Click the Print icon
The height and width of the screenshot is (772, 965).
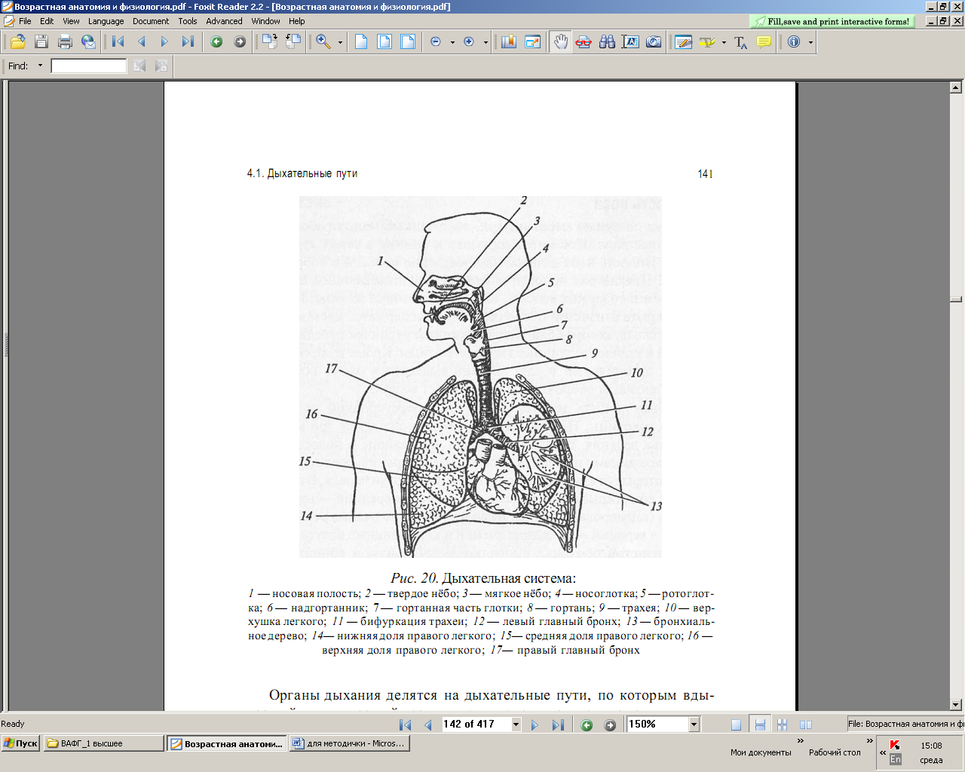coord(65,42)
